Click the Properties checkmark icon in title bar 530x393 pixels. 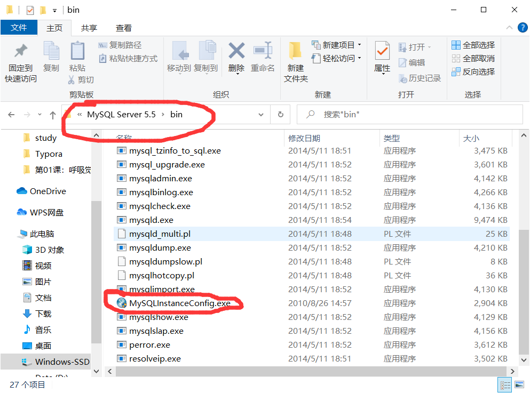(30, 11)
